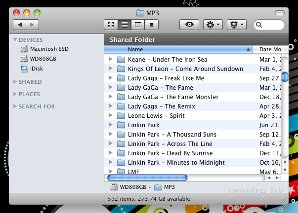
Task: Select Macintosh SSD in sidebar
Action: tap(48, 49)
